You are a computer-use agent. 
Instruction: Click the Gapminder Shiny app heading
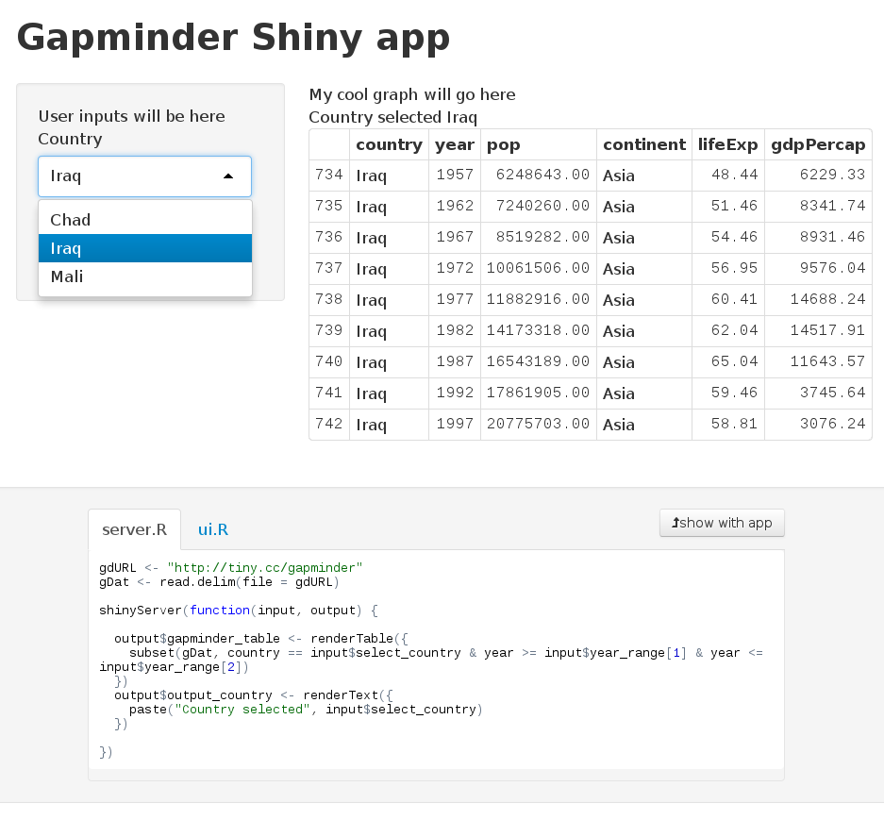click(232, 38)
